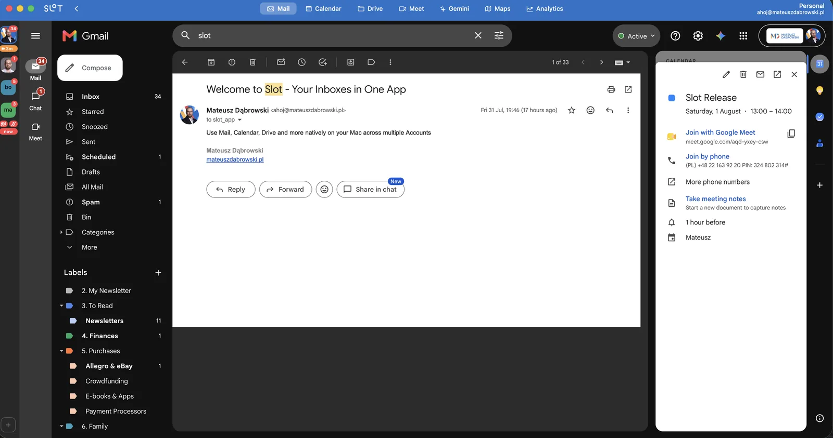Archive this email from the toolbar
Viewport: 833px width, 438px height.
point(211,62)
